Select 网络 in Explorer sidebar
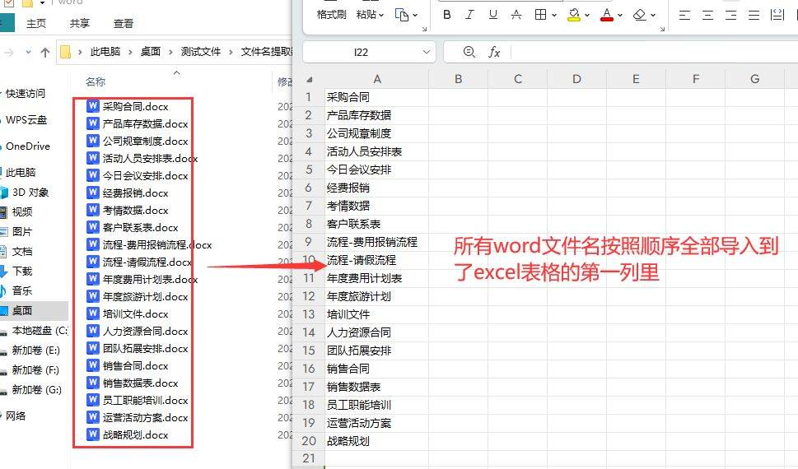The height and width of the screenshot is (469, 798). [16, 416]
